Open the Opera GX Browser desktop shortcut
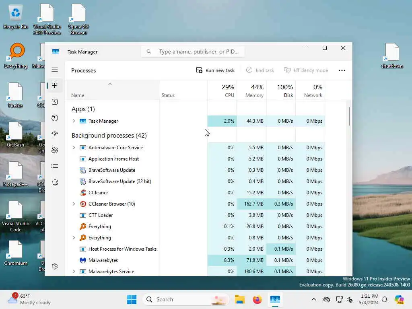Viewport: 412px width, 309px height. pos(78,20)
